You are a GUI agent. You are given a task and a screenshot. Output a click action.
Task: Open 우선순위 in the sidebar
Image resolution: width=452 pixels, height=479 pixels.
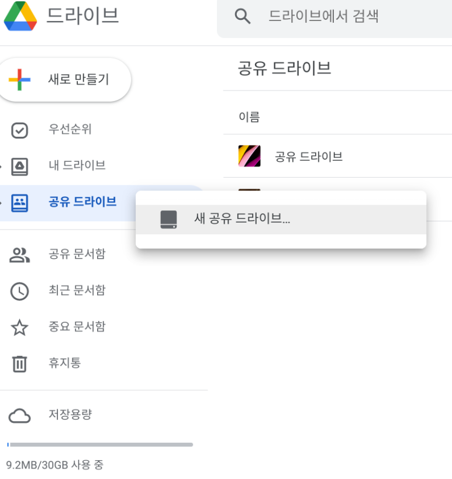pyautogui.click(x=70, y=129)
